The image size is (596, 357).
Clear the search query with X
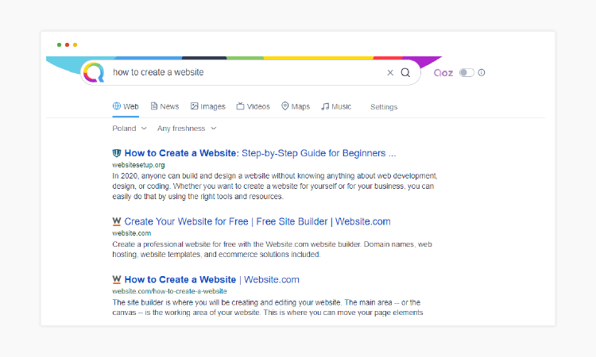390,72
